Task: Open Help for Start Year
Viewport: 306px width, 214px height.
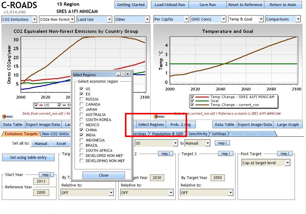Action: (46, 175)
